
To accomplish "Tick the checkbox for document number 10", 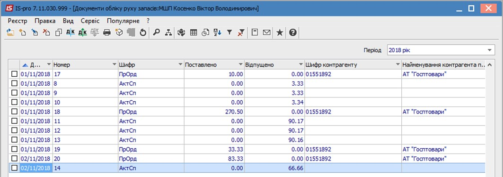I will click(14, 102).
